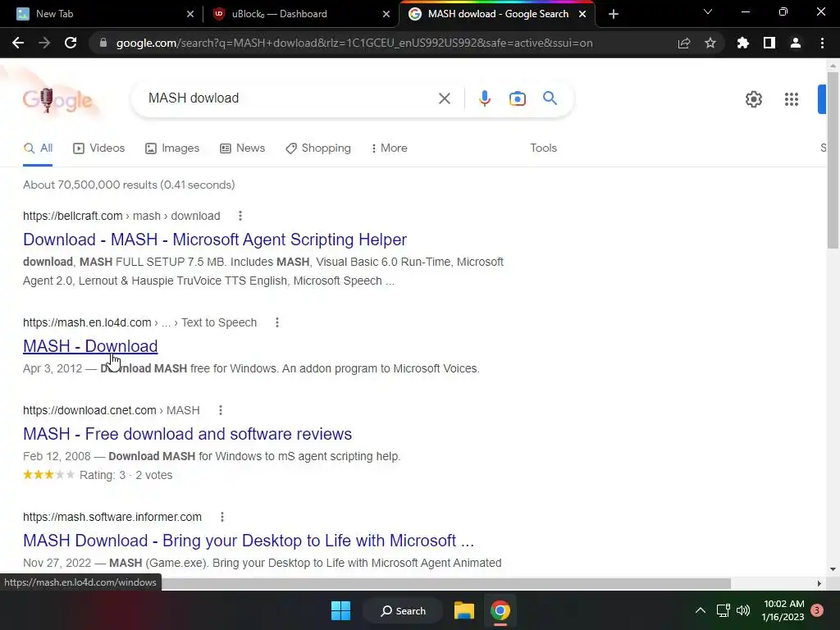Click the Chrome taskbar icon

pyautogui.click(x=500, y=610)
